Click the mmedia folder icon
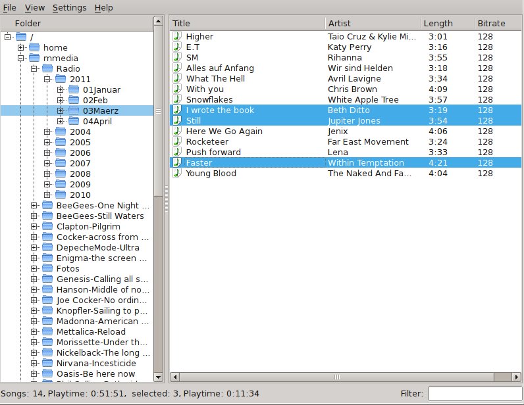The height and width of the screenshot is (405, 524). [34, 58]
